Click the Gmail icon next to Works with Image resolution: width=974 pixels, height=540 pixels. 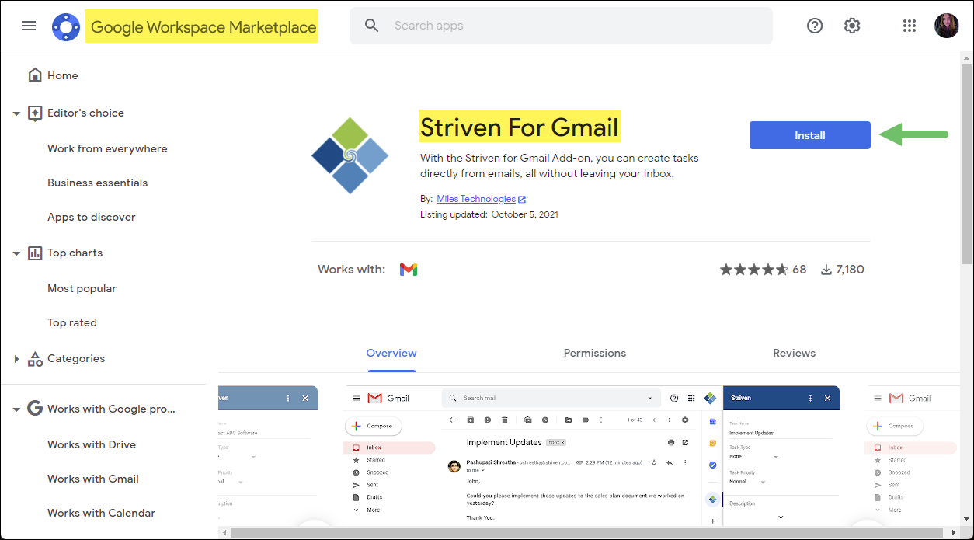click(409, 270)
